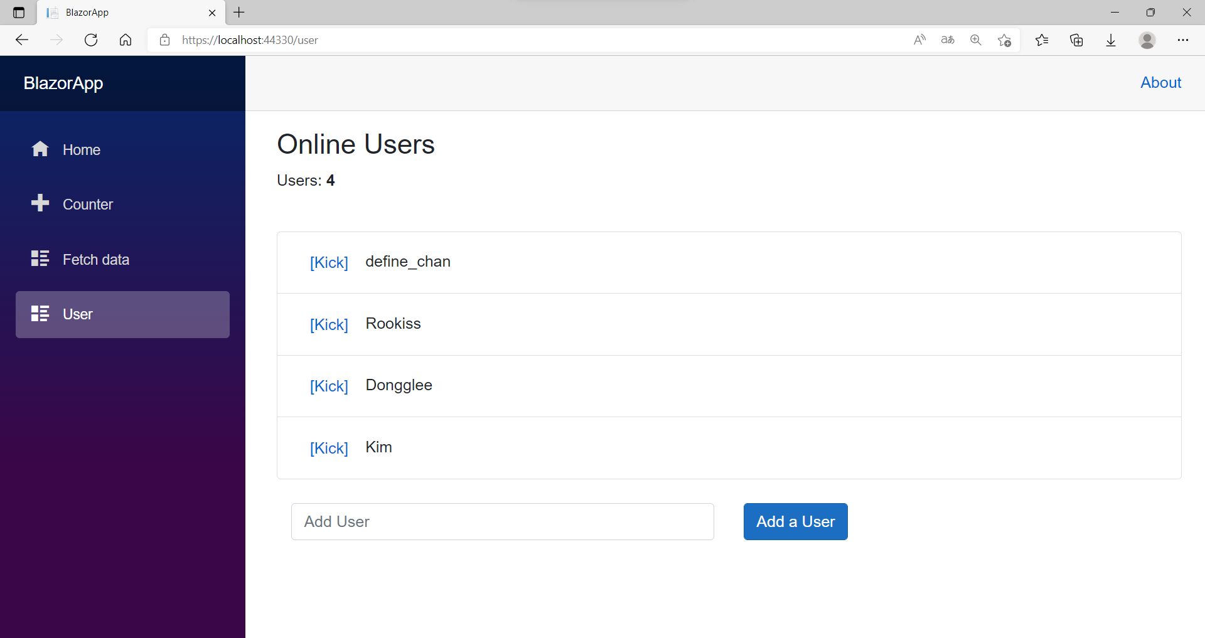
Task: Add this page to favorites star icon
Action: tap(1004, 40)
